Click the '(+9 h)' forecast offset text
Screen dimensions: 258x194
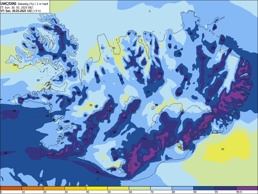pyautogui.click(x=37, y=11)
